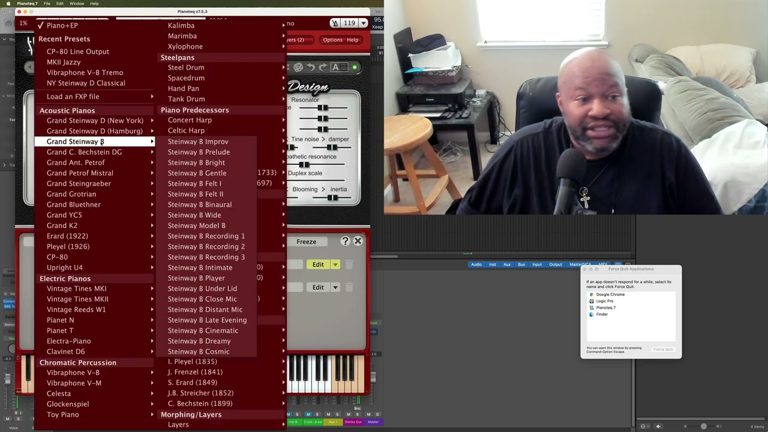768x432 pixels.
Task: Expand the Steel Drum submenu arrow
Action: click(284, 68)
